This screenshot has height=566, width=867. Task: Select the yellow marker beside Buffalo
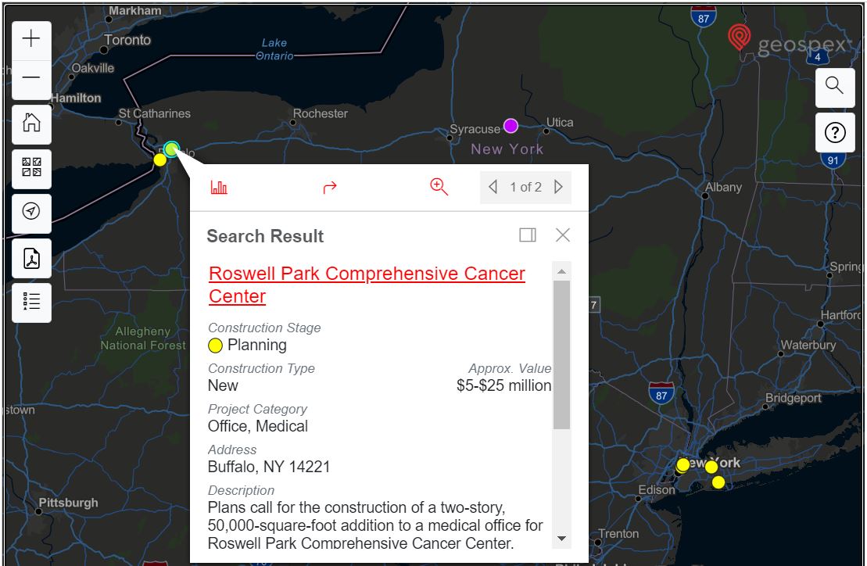pos(159,159)
